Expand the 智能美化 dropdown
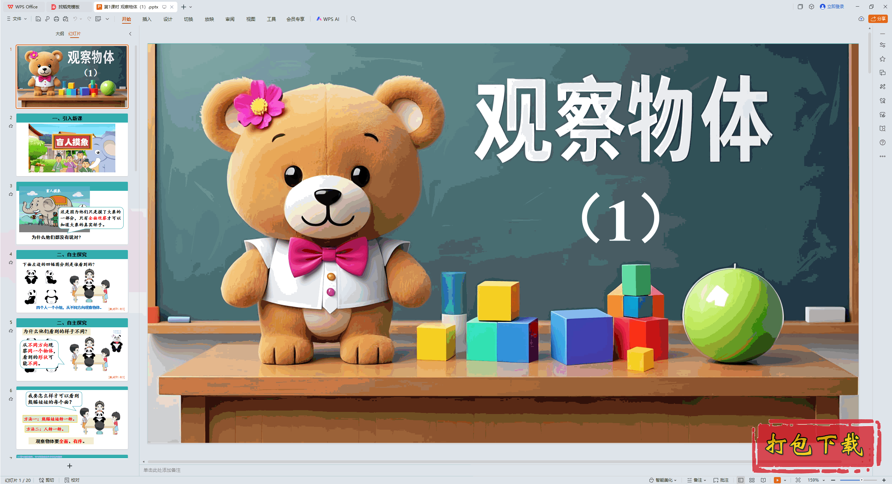 (664, 480)
